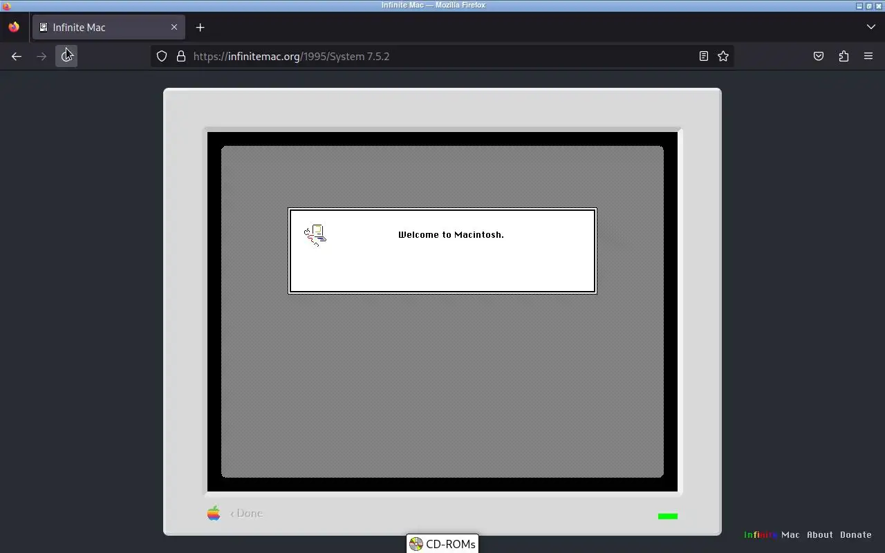Open tracking protection shield icon
The width and height of the screenshot is (885, 553).
point(162,57)
